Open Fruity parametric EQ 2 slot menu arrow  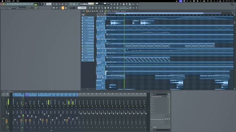click(x=151, y=97)
